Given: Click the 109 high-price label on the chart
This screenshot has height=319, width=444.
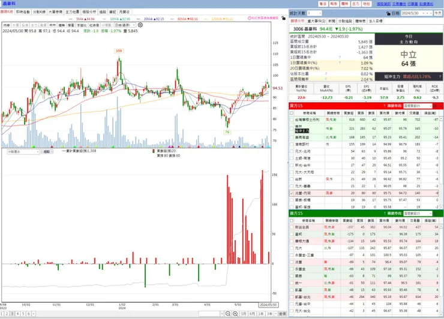Looking at the screenshot, I should coord(119,50).
